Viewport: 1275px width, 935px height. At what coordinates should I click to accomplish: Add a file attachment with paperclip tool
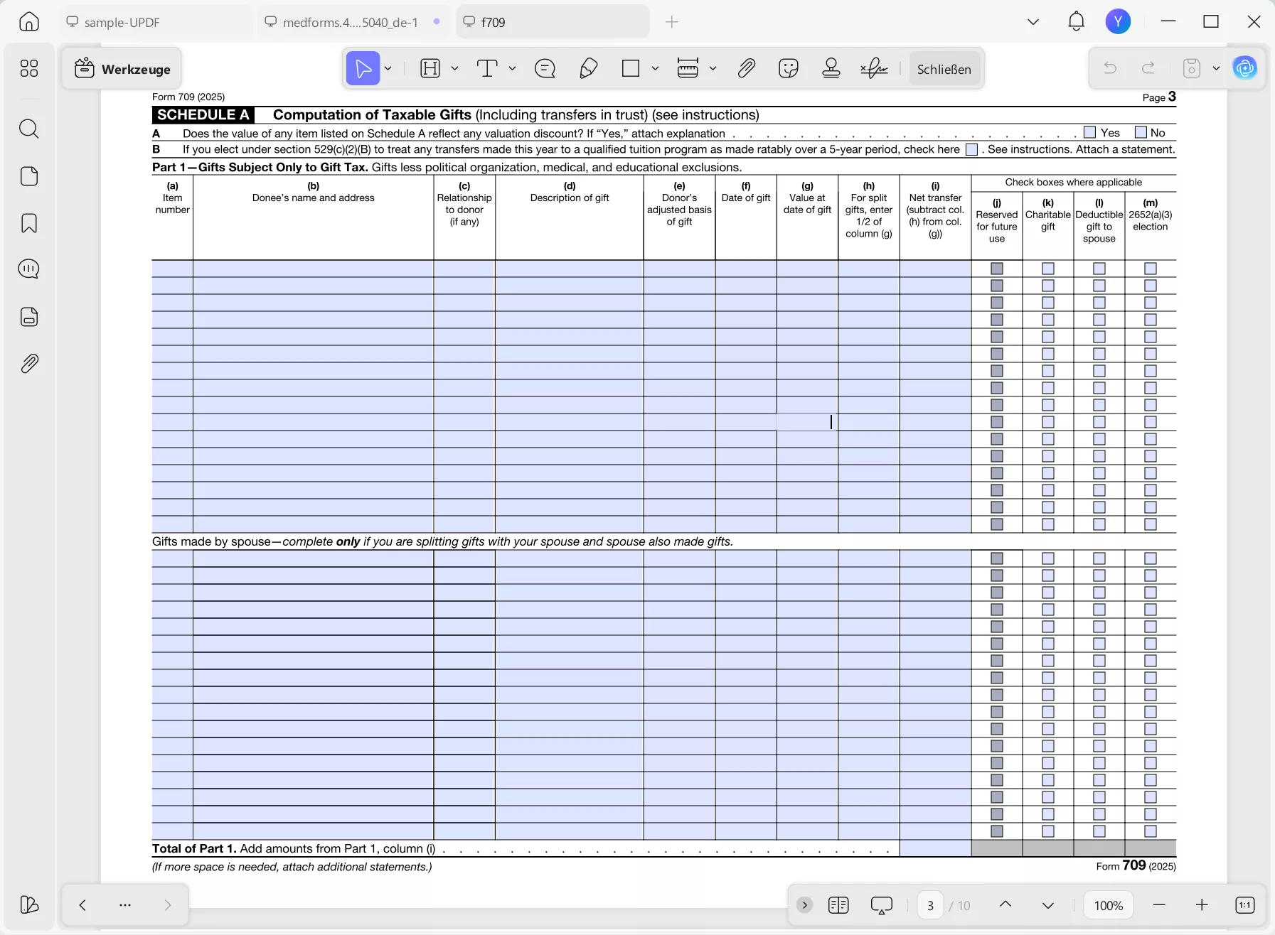tap(746, 69)
